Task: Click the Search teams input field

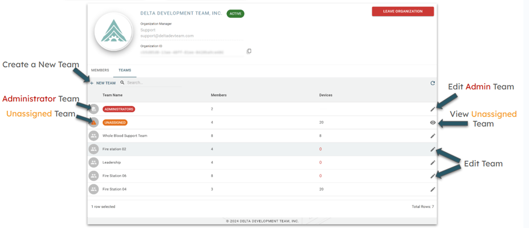Action: coord(154,82)
